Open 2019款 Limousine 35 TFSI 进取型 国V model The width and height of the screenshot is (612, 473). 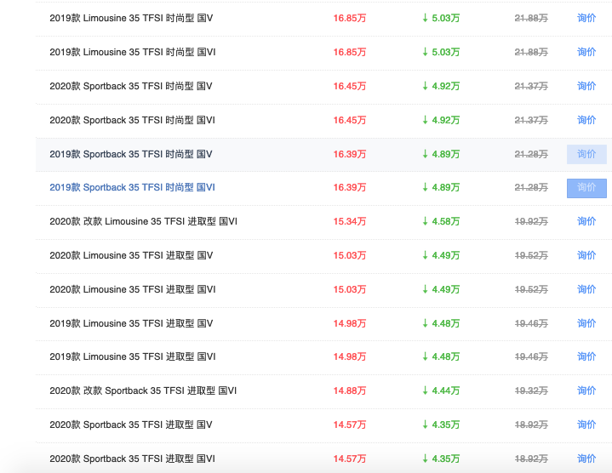tap(131, 323)
